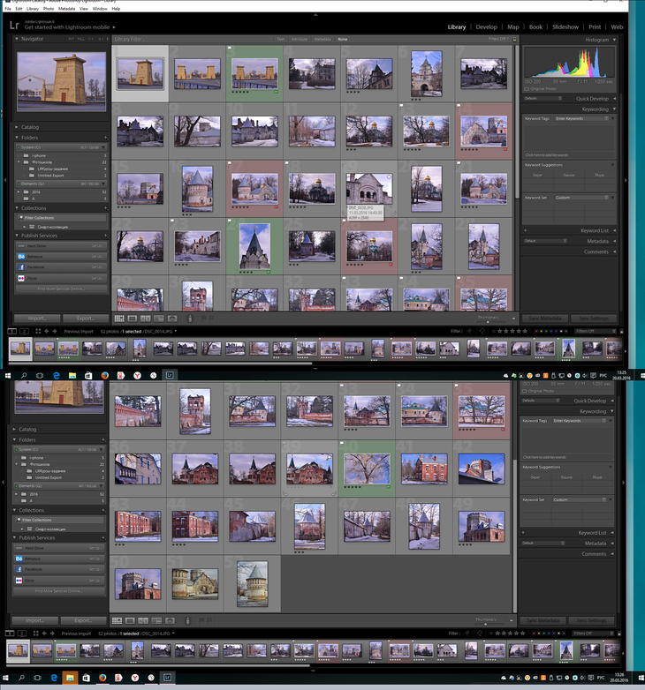Expand the Comments panel in lower window
The image size is (645, 690).
click(612, 554)
